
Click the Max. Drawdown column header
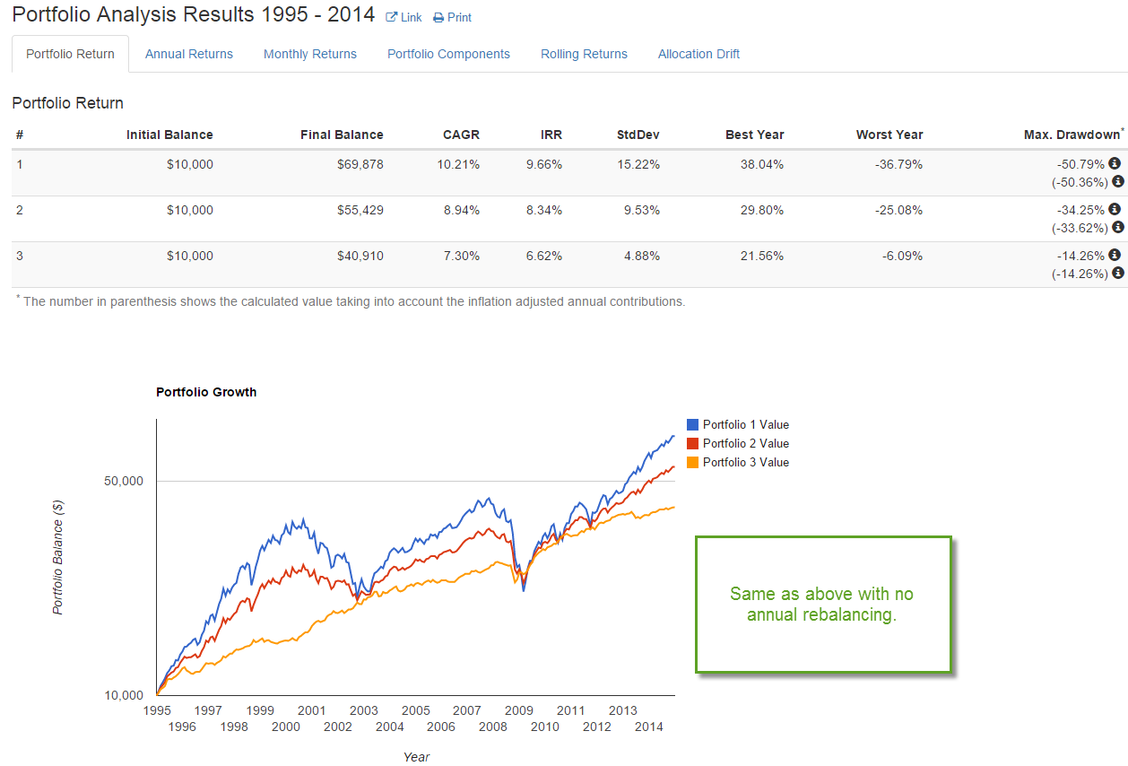coord(1071,135)
